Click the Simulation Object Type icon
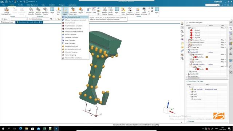Image resolution: width=233 pixels, height=131 pixels. [73, 11]
